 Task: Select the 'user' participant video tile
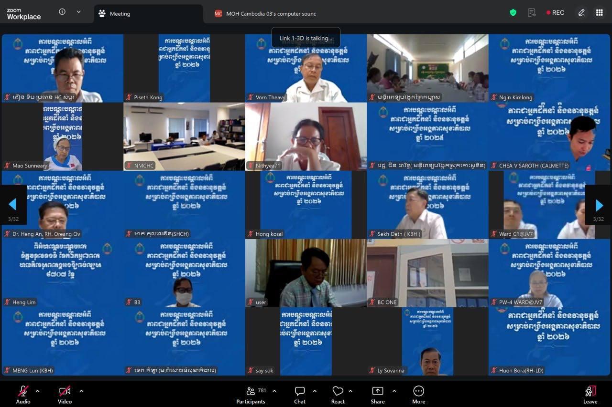[x=306, y=273]
